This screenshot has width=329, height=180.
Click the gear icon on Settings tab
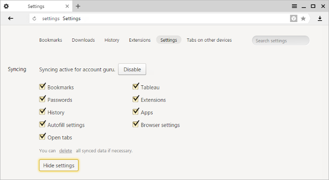click(6, 6)
